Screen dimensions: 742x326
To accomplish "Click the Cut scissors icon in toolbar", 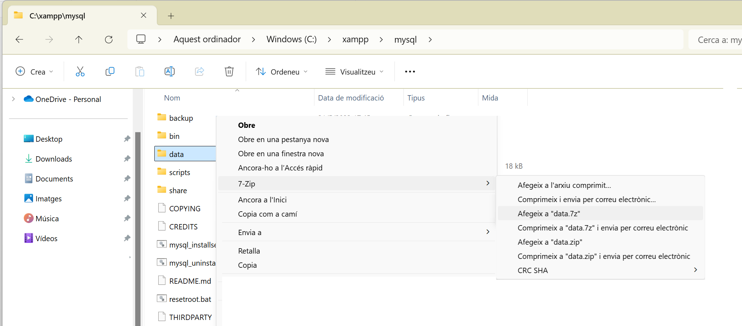I will 80,72.
